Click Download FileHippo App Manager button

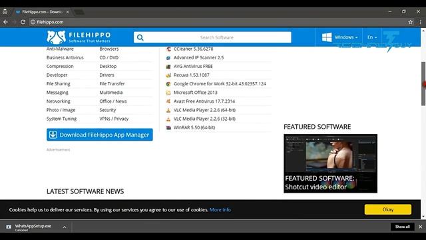click(x=99, y=135)
